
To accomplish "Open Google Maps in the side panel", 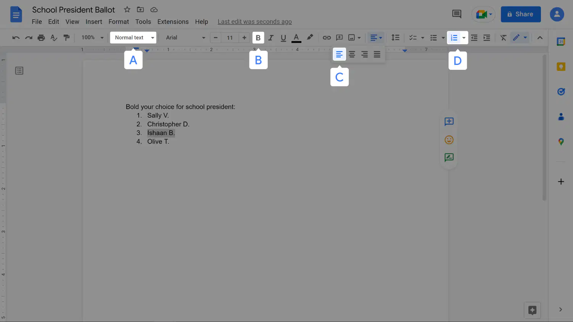I will click(x=561, y=142).
